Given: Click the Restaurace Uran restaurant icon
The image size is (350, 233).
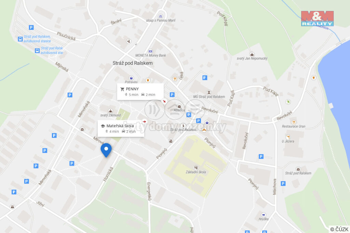Looking at the screenshot, I should (294, 122).
